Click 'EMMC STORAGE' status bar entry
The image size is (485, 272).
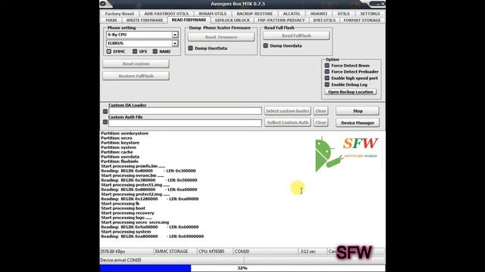pos(171,252)
